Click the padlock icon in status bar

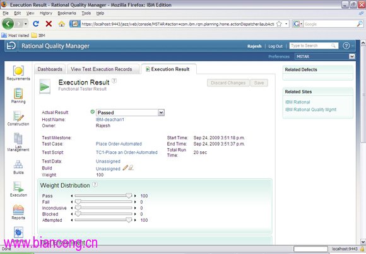pos(362,249)
